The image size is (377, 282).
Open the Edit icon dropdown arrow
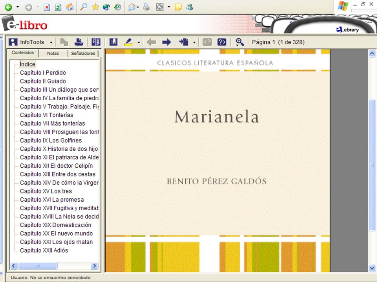tap(169, 7)
